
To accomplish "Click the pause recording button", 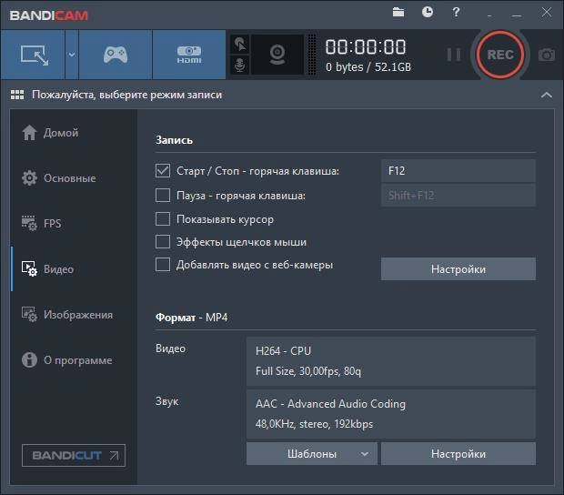I will [454, 55].
